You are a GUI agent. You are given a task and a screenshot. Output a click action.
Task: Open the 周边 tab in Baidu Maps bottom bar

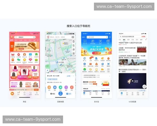point(53,93)
